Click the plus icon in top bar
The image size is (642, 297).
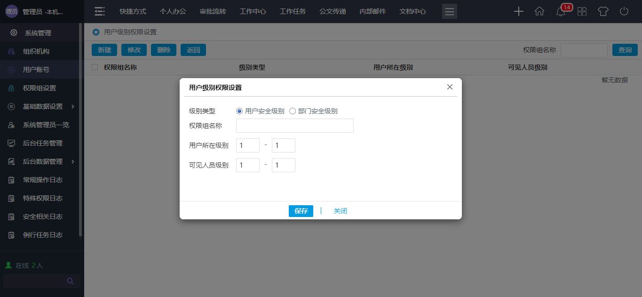518,12
